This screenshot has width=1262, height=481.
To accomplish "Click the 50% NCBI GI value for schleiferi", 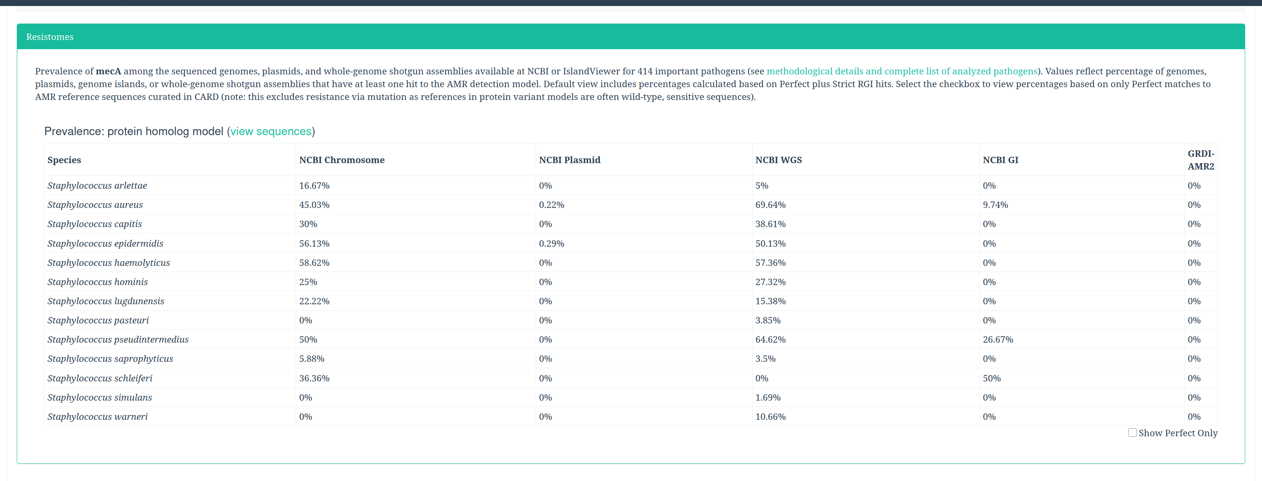I will pyautogui.click(x=992, y=378).
